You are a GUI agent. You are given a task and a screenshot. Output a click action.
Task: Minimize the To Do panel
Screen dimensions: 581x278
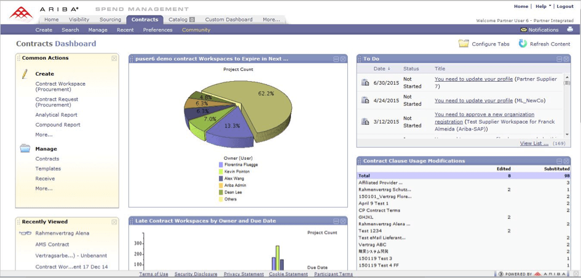pos(559,59)
